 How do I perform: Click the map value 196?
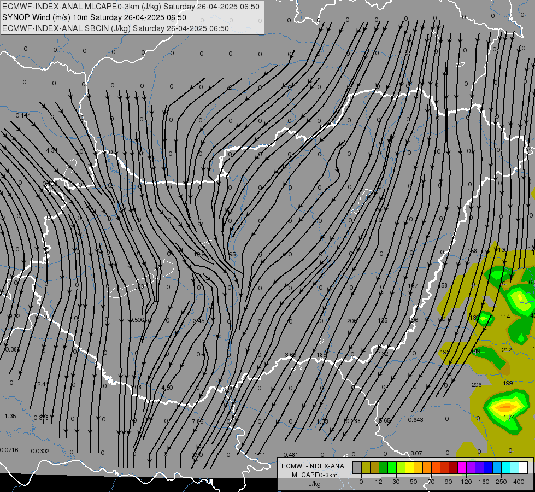(x=414, y=320)
